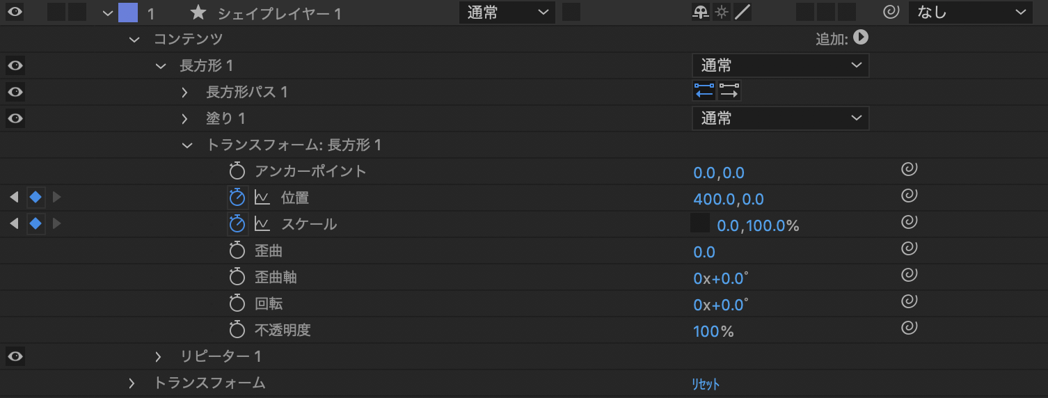
Task: Toggle the layer shy switch
Action: [x=700, y=12]
